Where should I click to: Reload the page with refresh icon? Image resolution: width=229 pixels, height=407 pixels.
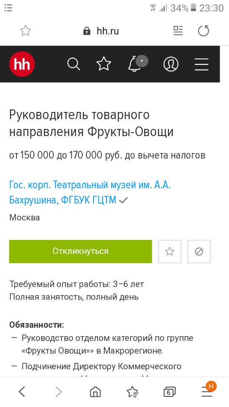click(x=203, y=31)
